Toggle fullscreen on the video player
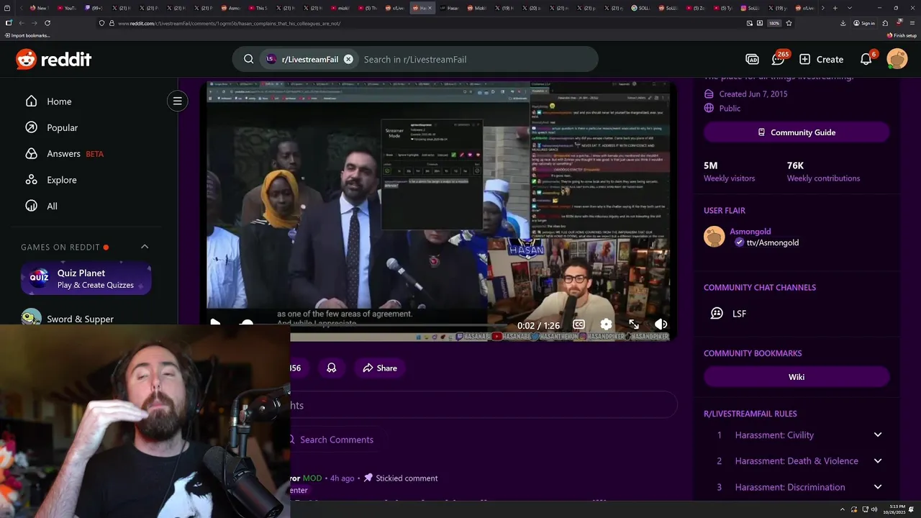 click(x=634, y=324)
